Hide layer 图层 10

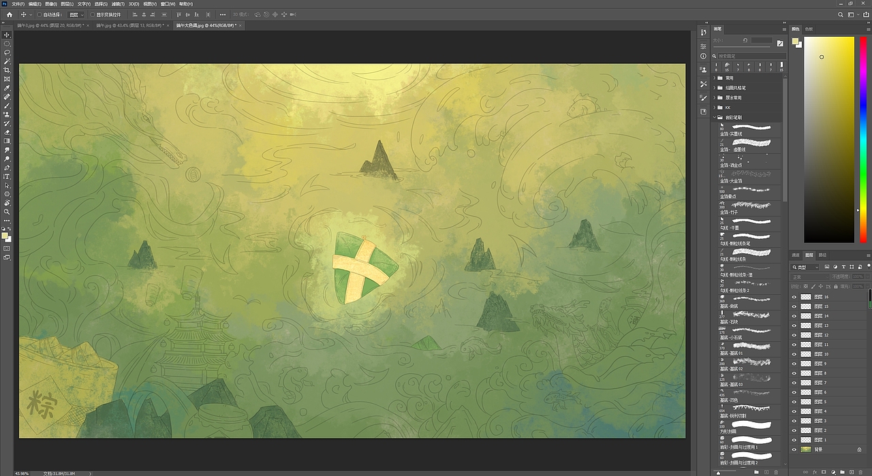coord(794,354)
